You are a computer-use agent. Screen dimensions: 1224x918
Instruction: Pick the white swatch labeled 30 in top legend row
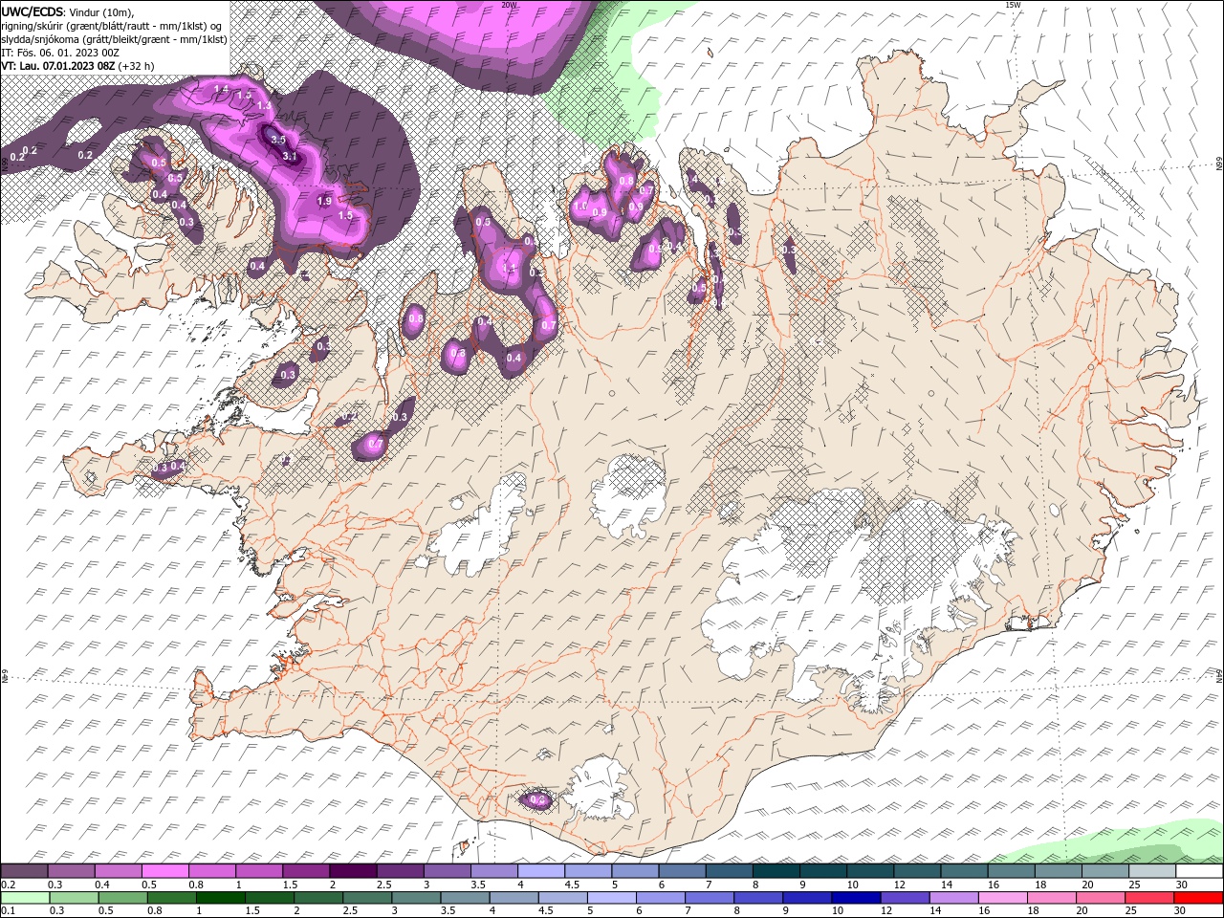[1199, 871]
